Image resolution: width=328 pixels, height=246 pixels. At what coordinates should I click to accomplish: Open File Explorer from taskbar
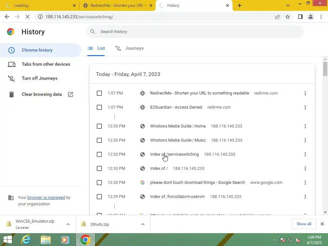click(45, 240)
